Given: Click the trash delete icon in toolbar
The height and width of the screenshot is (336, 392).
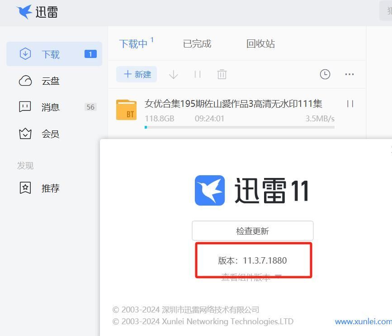Looking at the screenshot, I should click(x=222, y=74).
